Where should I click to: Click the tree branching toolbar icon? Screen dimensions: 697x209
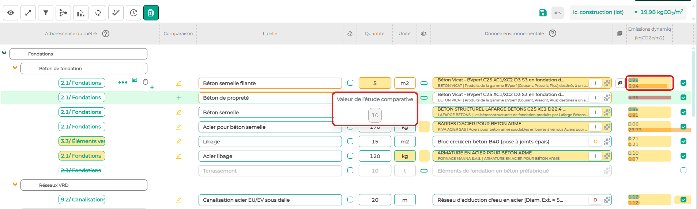(63, 13)
